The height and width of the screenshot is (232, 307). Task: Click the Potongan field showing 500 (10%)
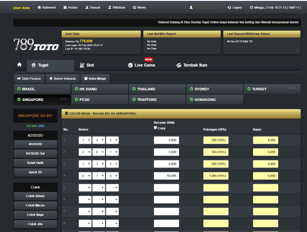(216, 140)
